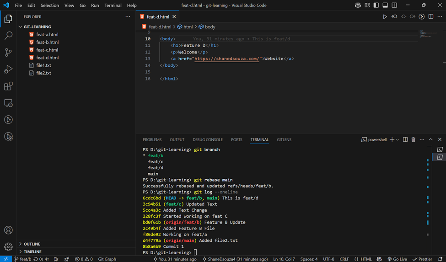Click remote window icon in status bar
The height and width of the screenshot is (262, 446).
click(5, 259)
